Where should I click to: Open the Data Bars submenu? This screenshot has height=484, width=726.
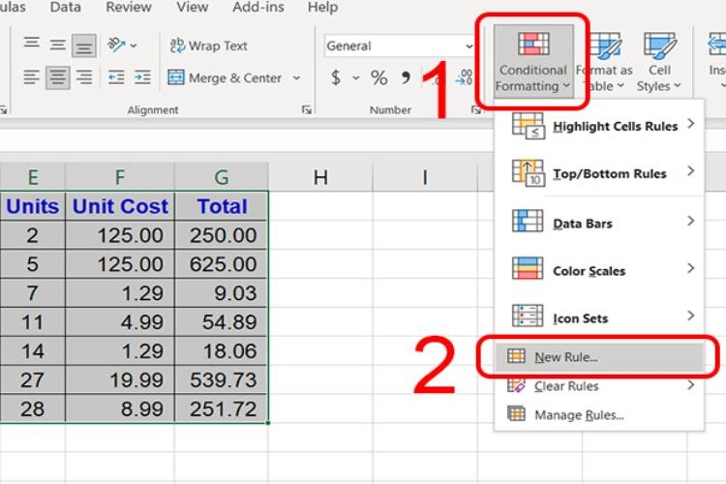point(599,223)
